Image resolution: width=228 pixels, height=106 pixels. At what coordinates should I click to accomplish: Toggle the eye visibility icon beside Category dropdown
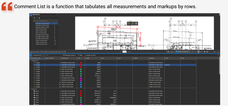tap(195, 52)
